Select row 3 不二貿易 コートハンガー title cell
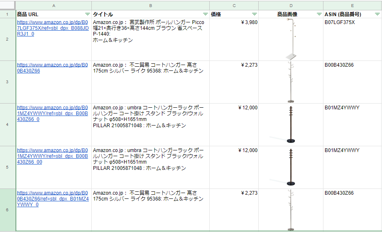Screen dimensions: 382x232 click(x=151, y=82)
